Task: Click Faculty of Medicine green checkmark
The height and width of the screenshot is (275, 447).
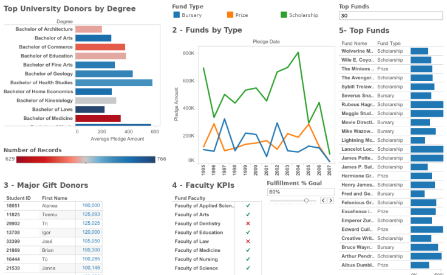Action: [248, 250]
